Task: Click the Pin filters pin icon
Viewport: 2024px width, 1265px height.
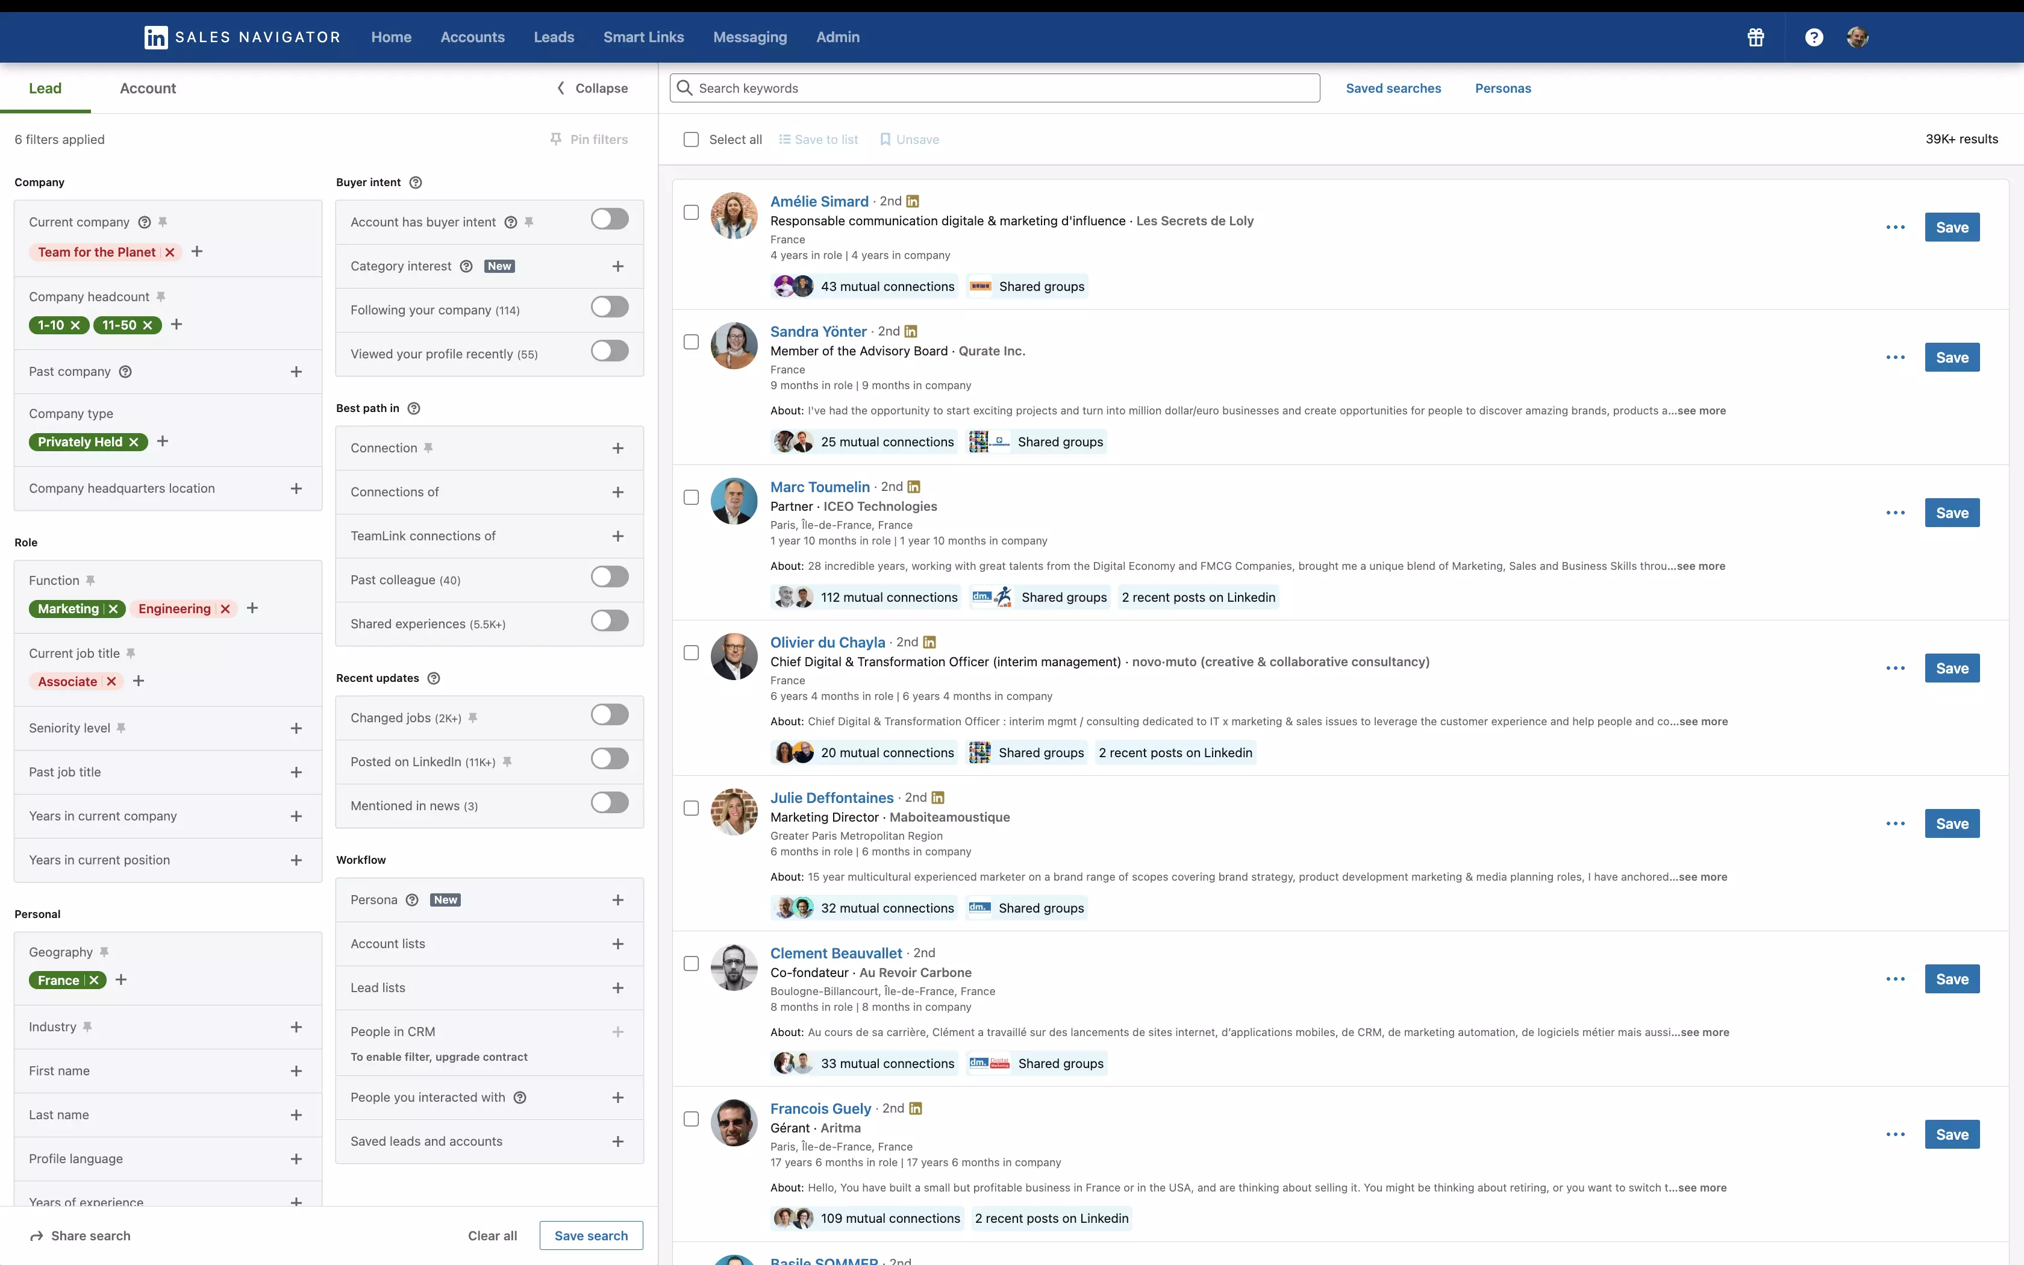Action: coord(556,139)
